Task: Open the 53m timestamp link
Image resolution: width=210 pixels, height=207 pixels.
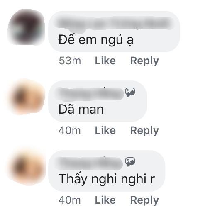Action: pos(70,61)
